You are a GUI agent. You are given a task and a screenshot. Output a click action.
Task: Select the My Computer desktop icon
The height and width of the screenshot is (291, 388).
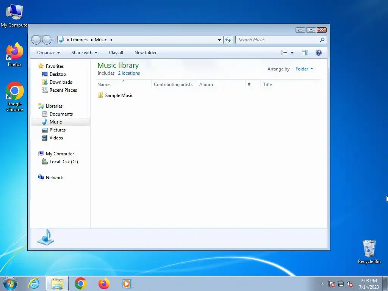(14, 15)
